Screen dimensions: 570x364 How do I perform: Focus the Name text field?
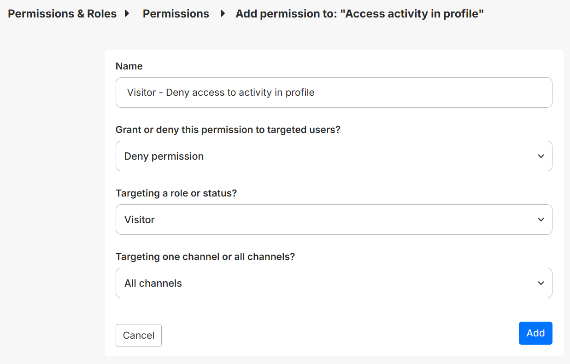click(x=392, y=92)
